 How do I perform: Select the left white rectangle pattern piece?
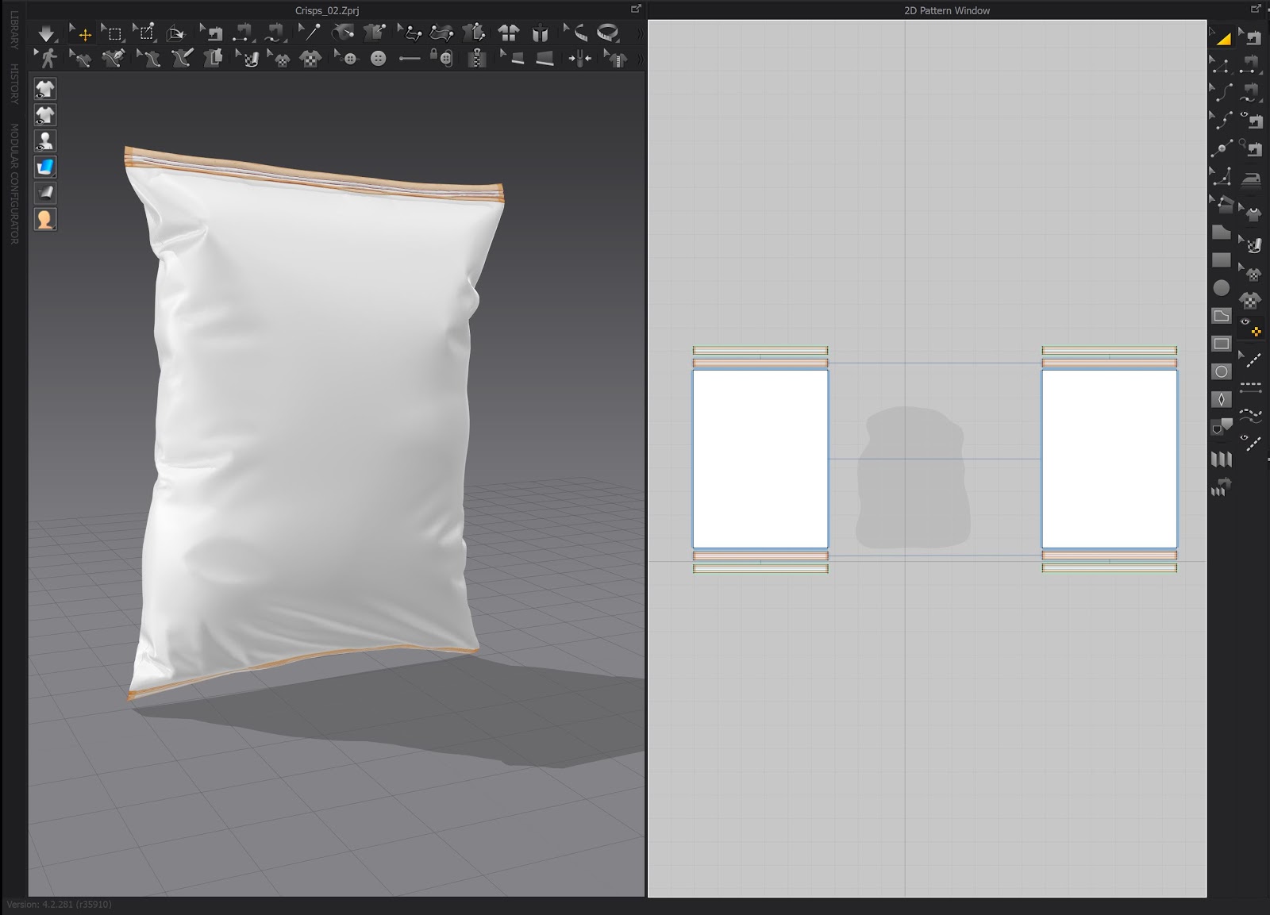coord(760,459)
